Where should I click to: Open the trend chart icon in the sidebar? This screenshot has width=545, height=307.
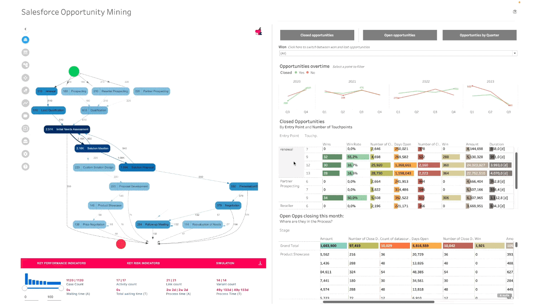(25, 103)
